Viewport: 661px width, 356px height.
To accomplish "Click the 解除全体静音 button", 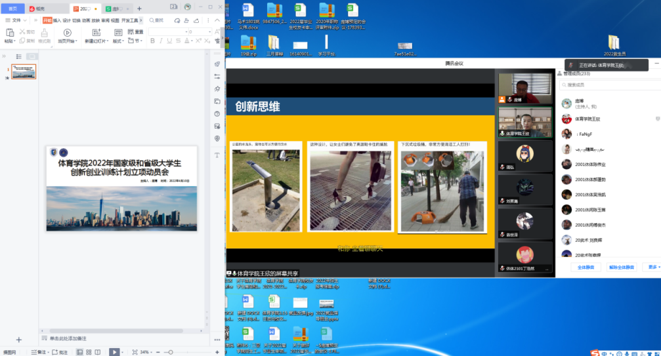I will coord(621,267).
